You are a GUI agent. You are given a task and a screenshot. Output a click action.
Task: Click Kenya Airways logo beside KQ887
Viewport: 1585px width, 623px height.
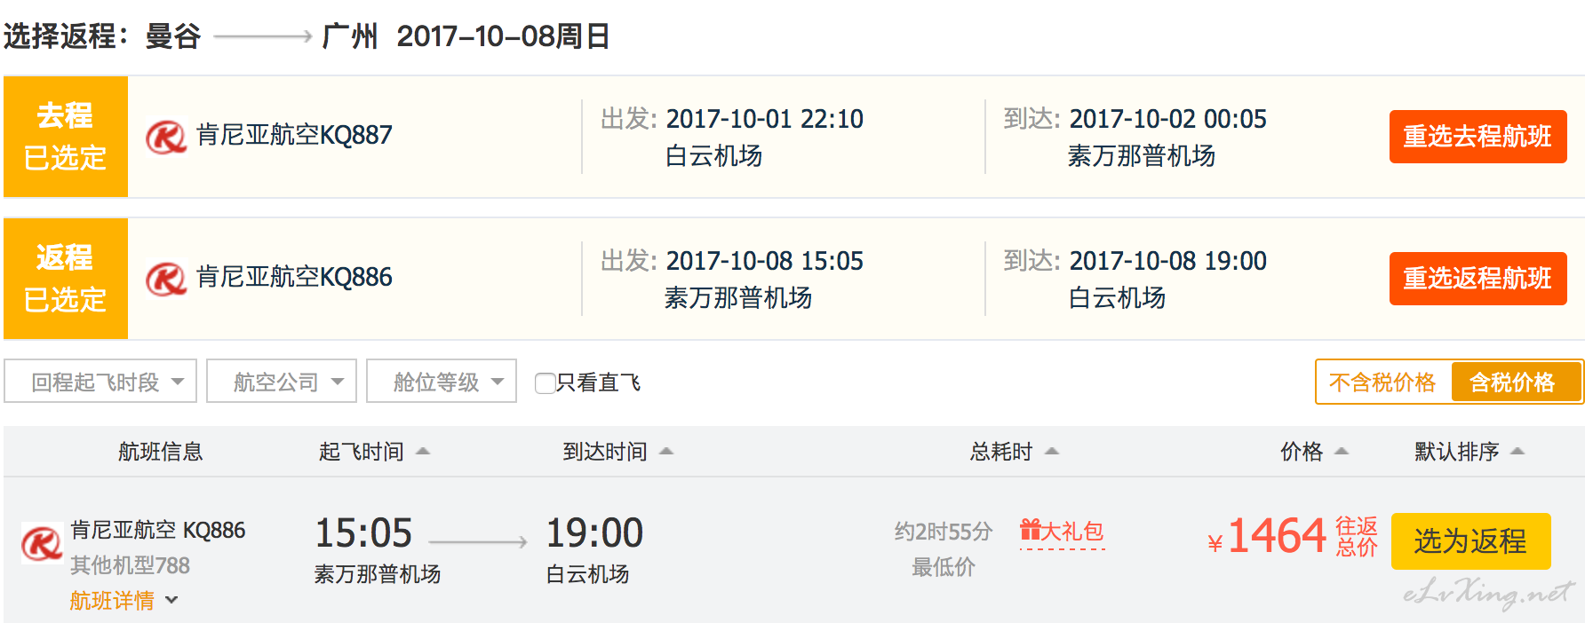pyautogui.click(x=166, y=137)
